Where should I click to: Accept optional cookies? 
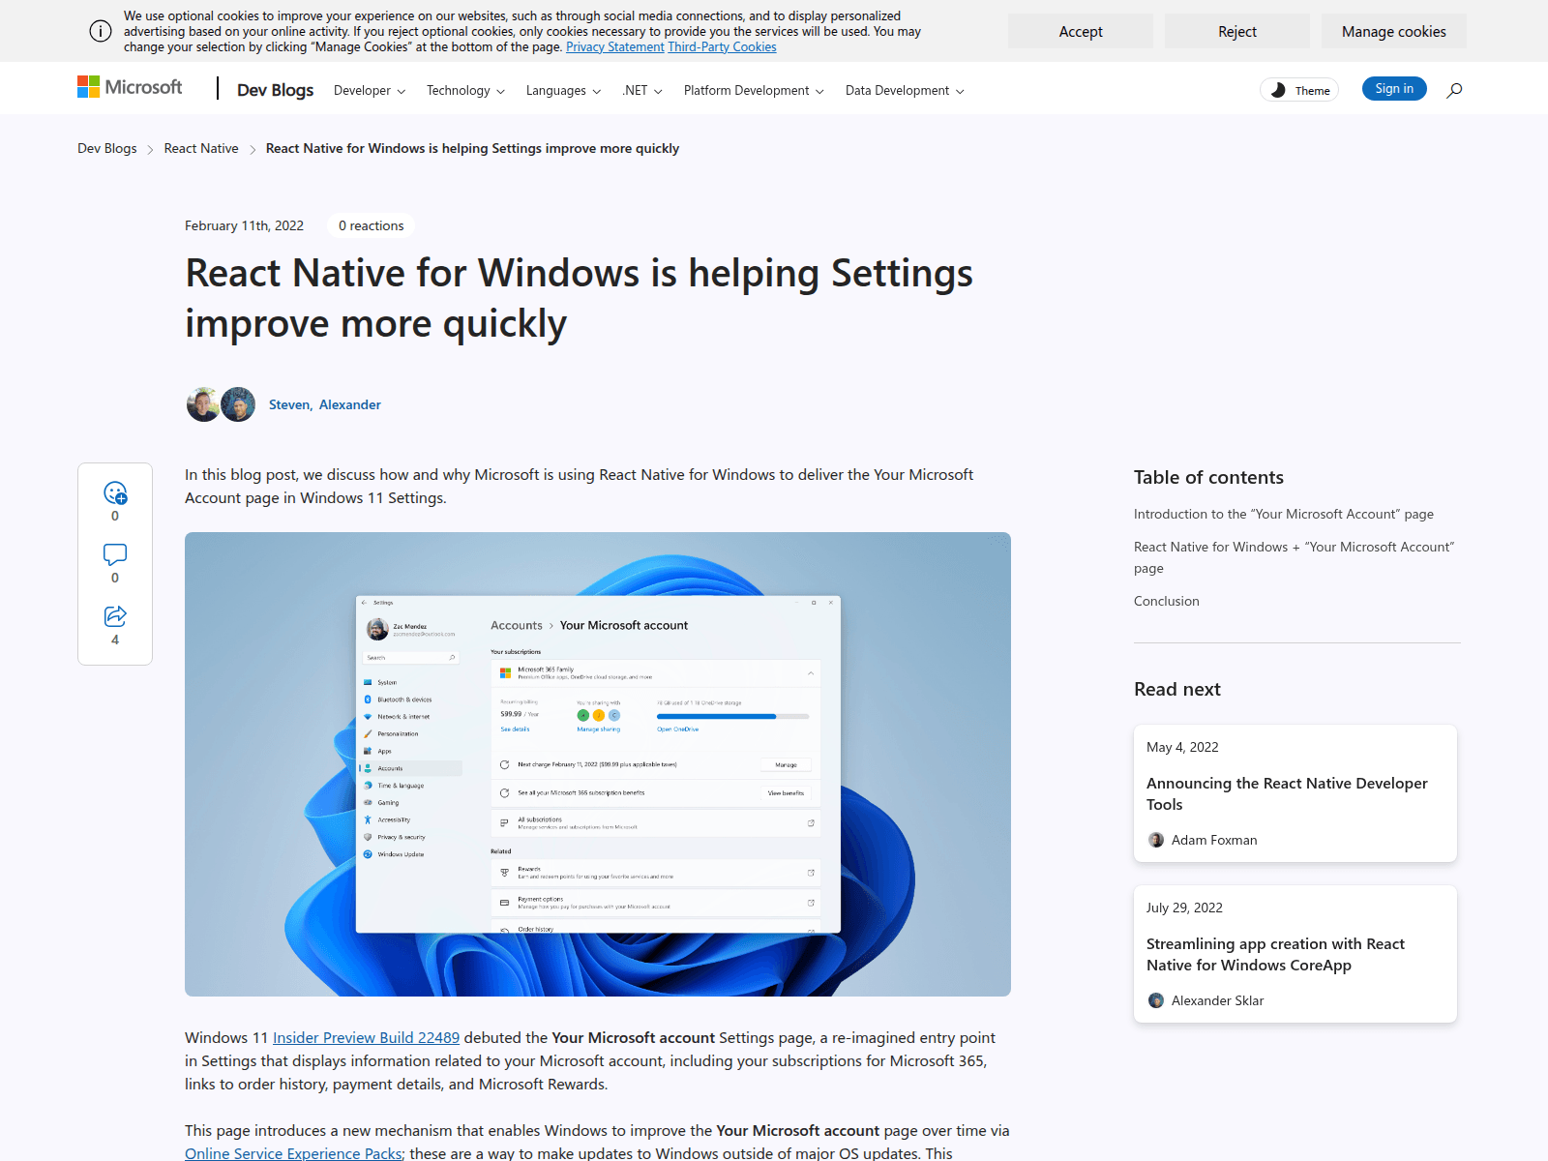coord(1081,31)
